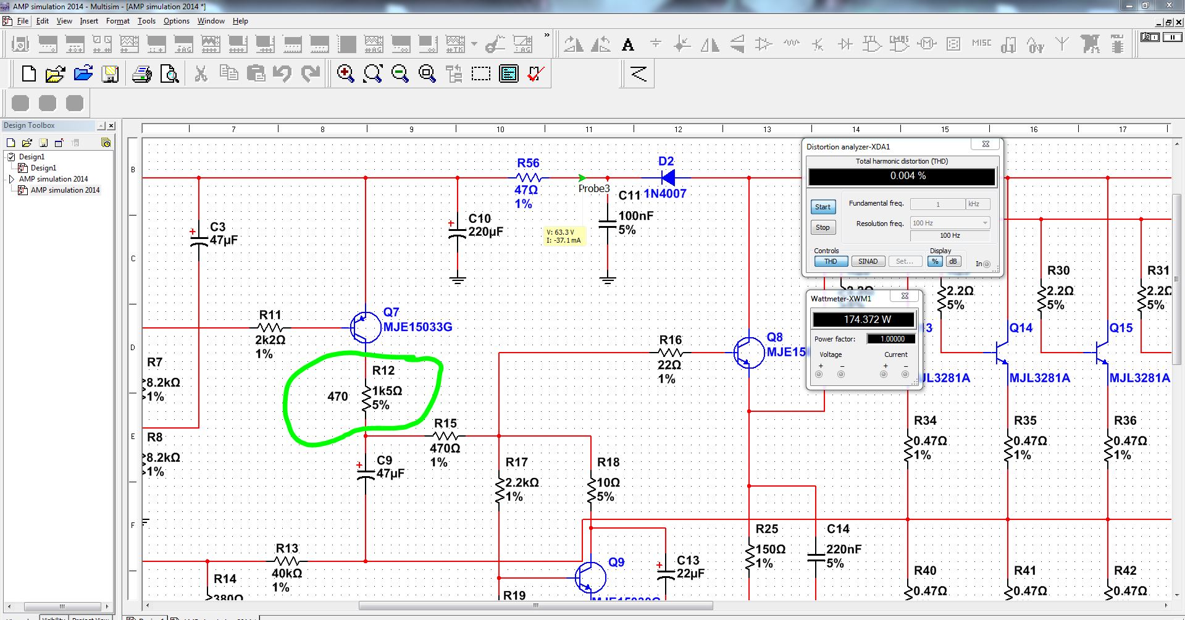Click the In terminal radio on Distortion analyzer
This screenshot has height=620, width=1185.
coord(986,264)
